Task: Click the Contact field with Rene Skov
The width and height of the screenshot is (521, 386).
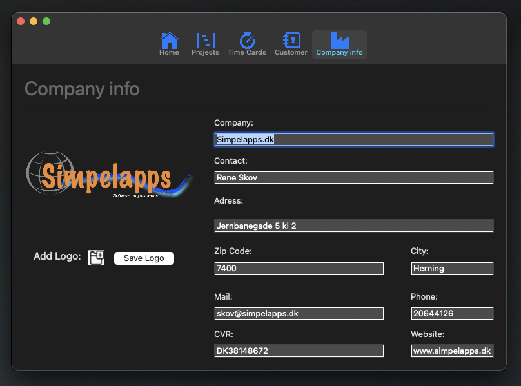Action: click(353, 178)
